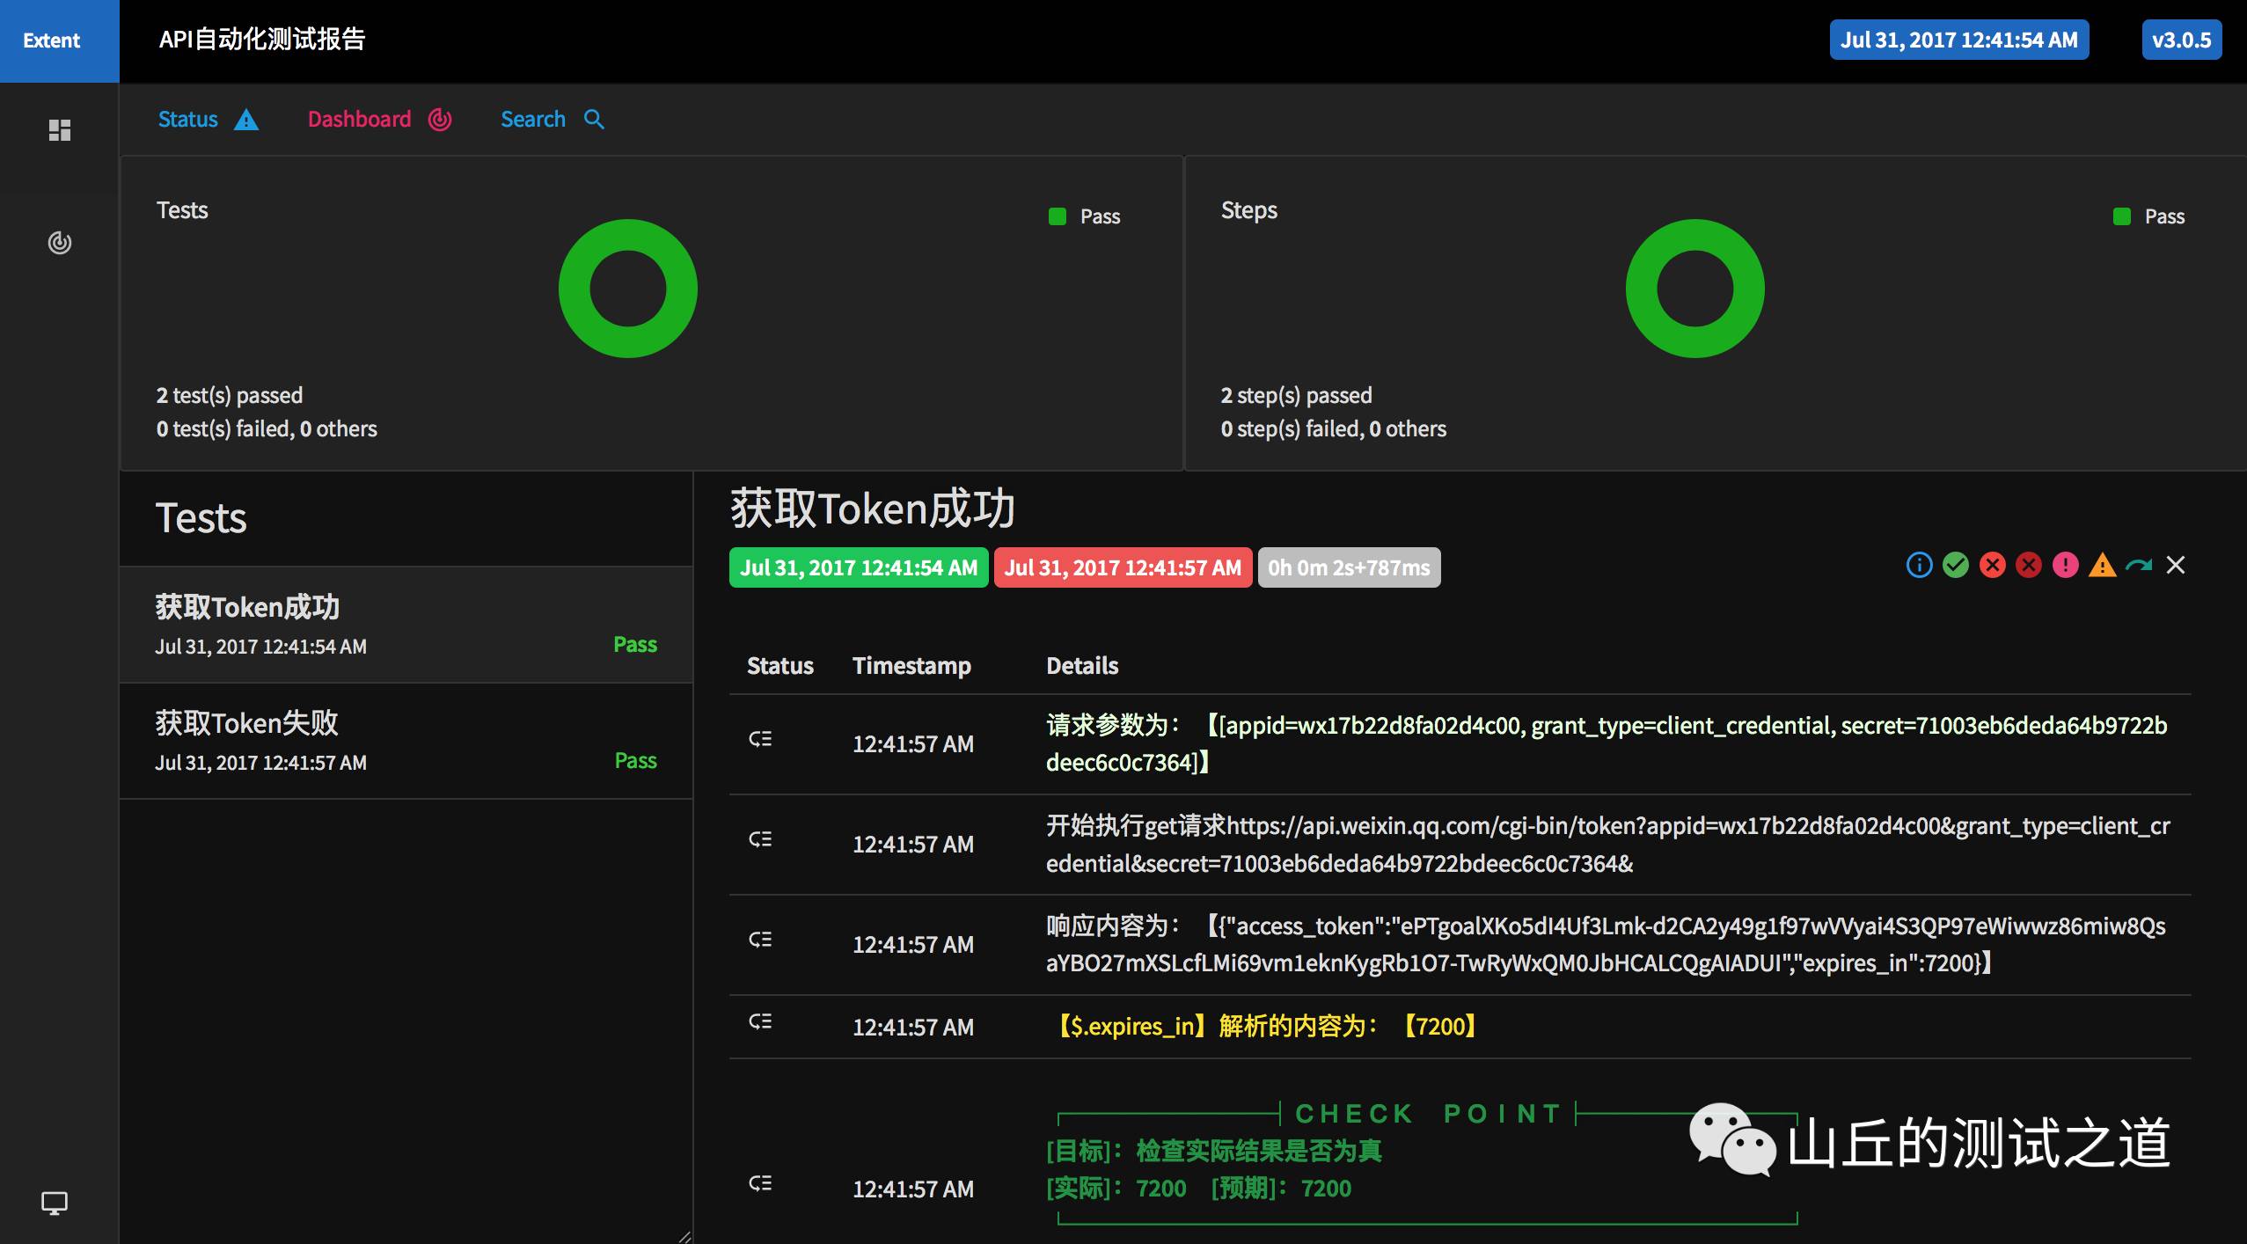The image size is (2247, 1244).
Task: Expand the Search option in navbar
Action: [x=552, y=120]
